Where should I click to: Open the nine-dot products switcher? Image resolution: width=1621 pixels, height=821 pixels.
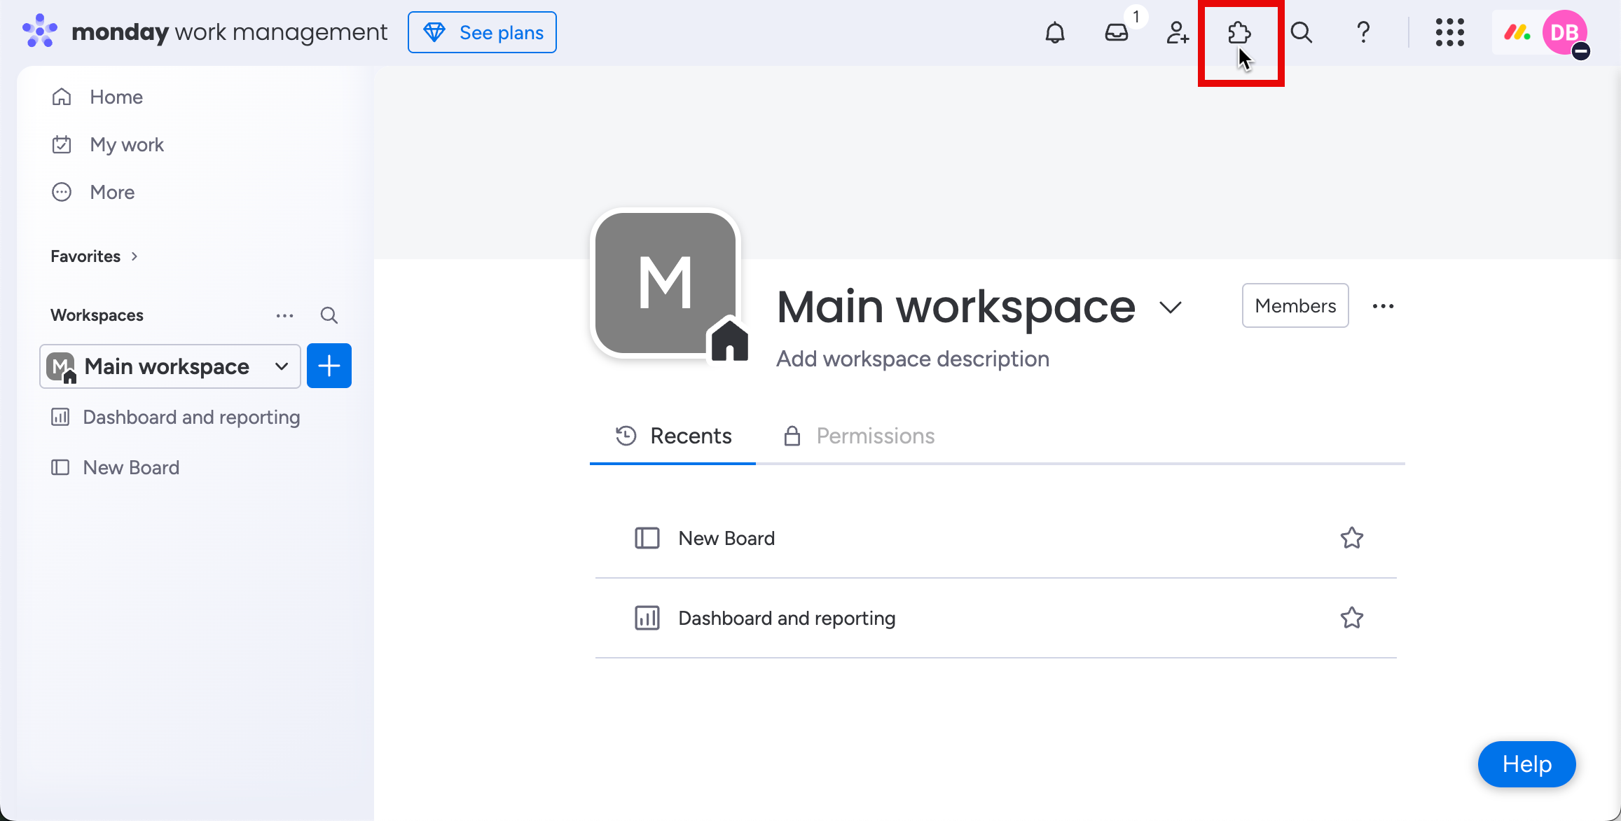(x=1449, y=33)
